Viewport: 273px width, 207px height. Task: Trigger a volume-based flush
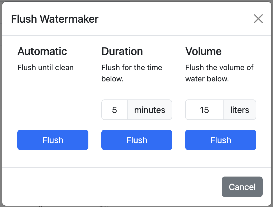coord(221,140)
